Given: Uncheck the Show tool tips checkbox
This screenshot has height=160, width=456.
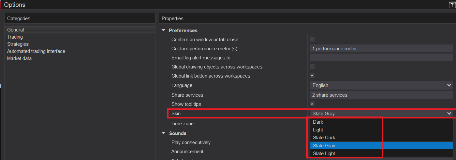Looking at the screenshot, I should [312, 104].
